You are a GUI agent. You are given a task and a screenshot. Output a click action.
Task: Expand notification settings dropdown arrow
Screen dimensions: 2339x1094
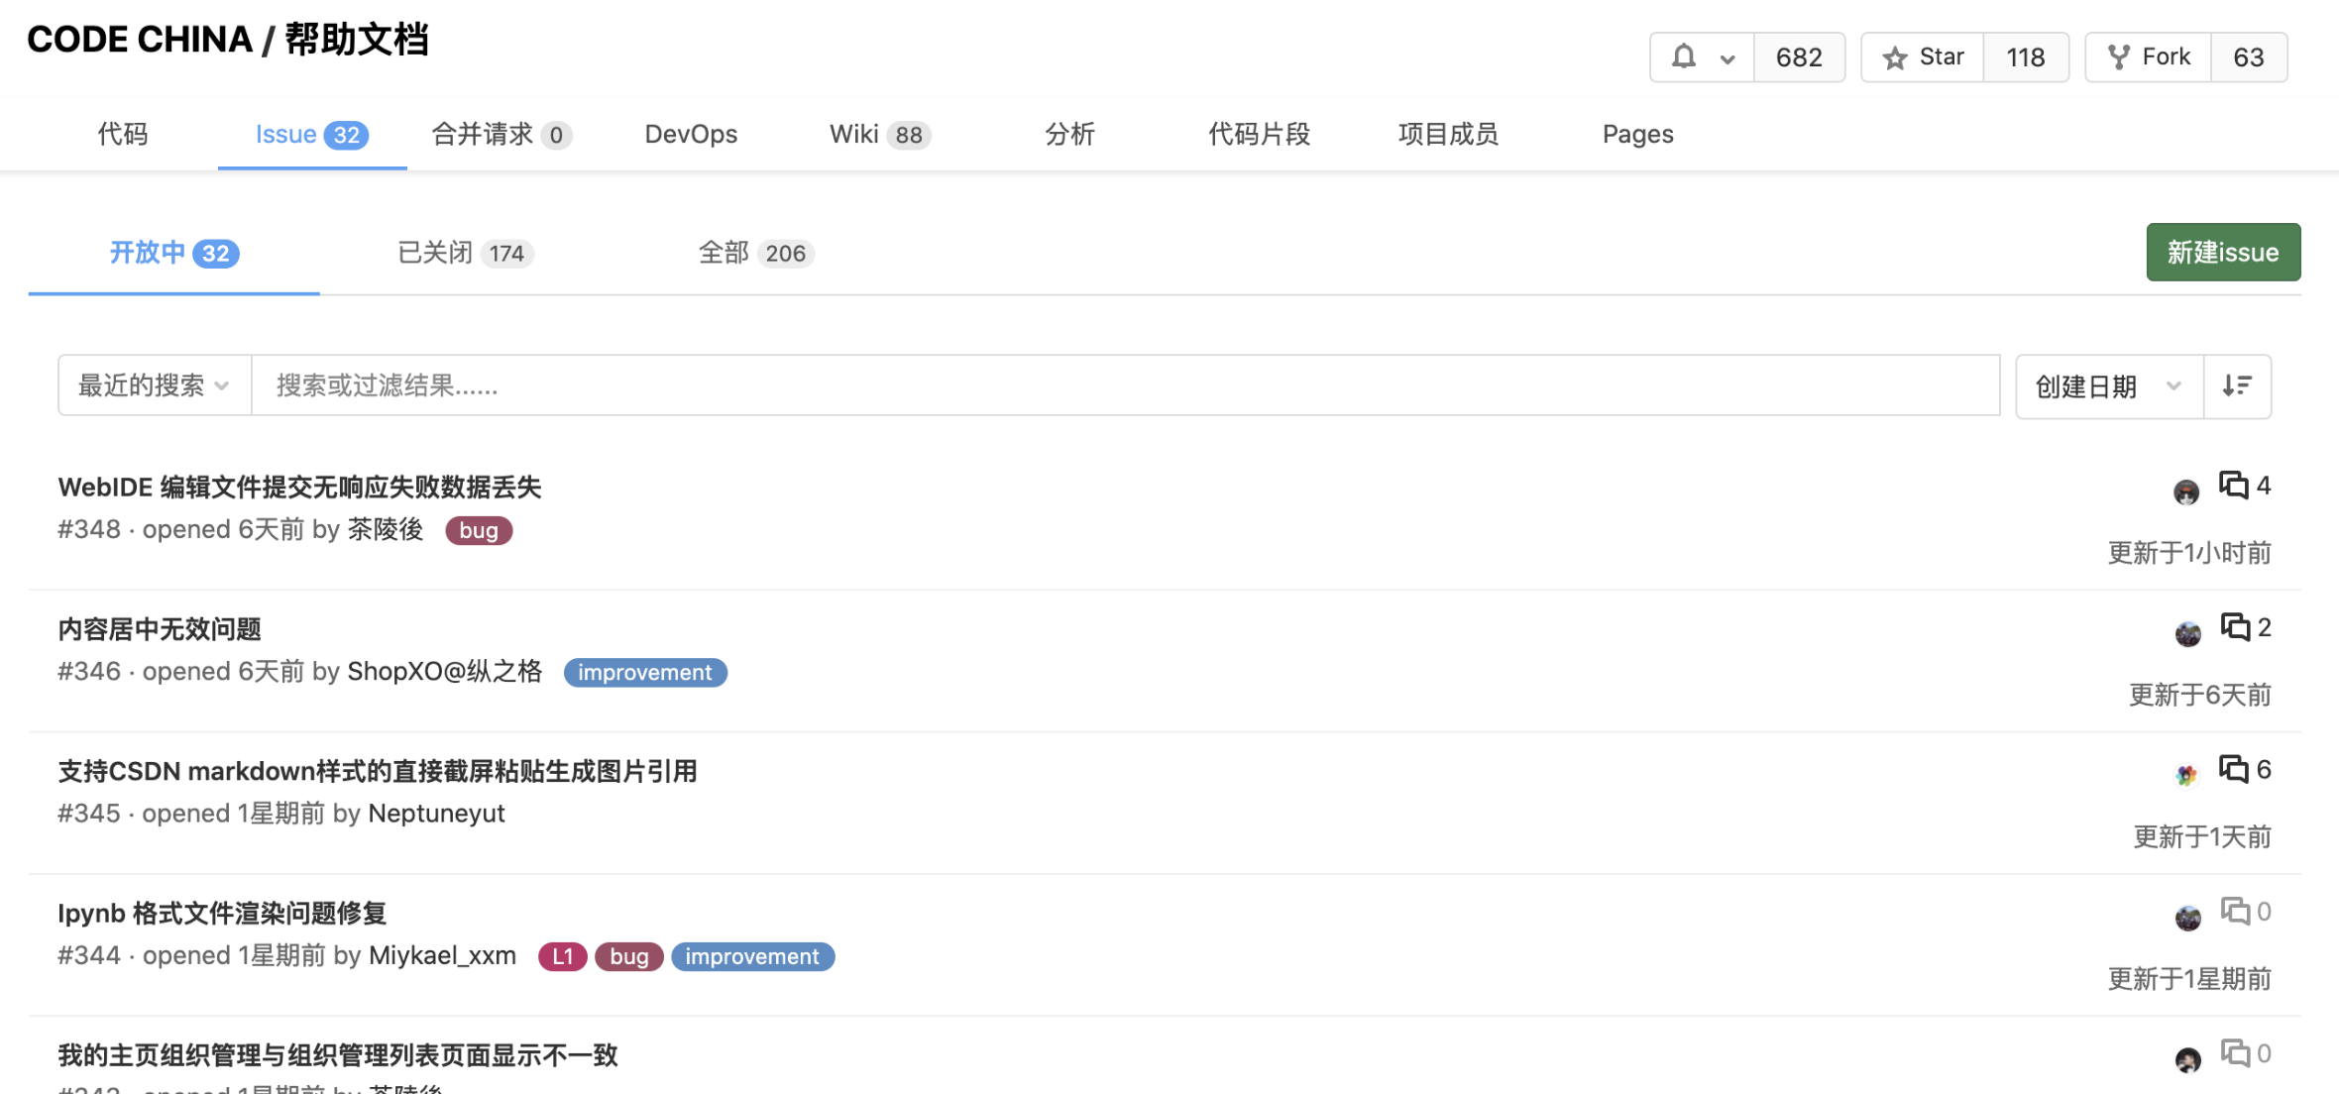[x=1727, y=58]
